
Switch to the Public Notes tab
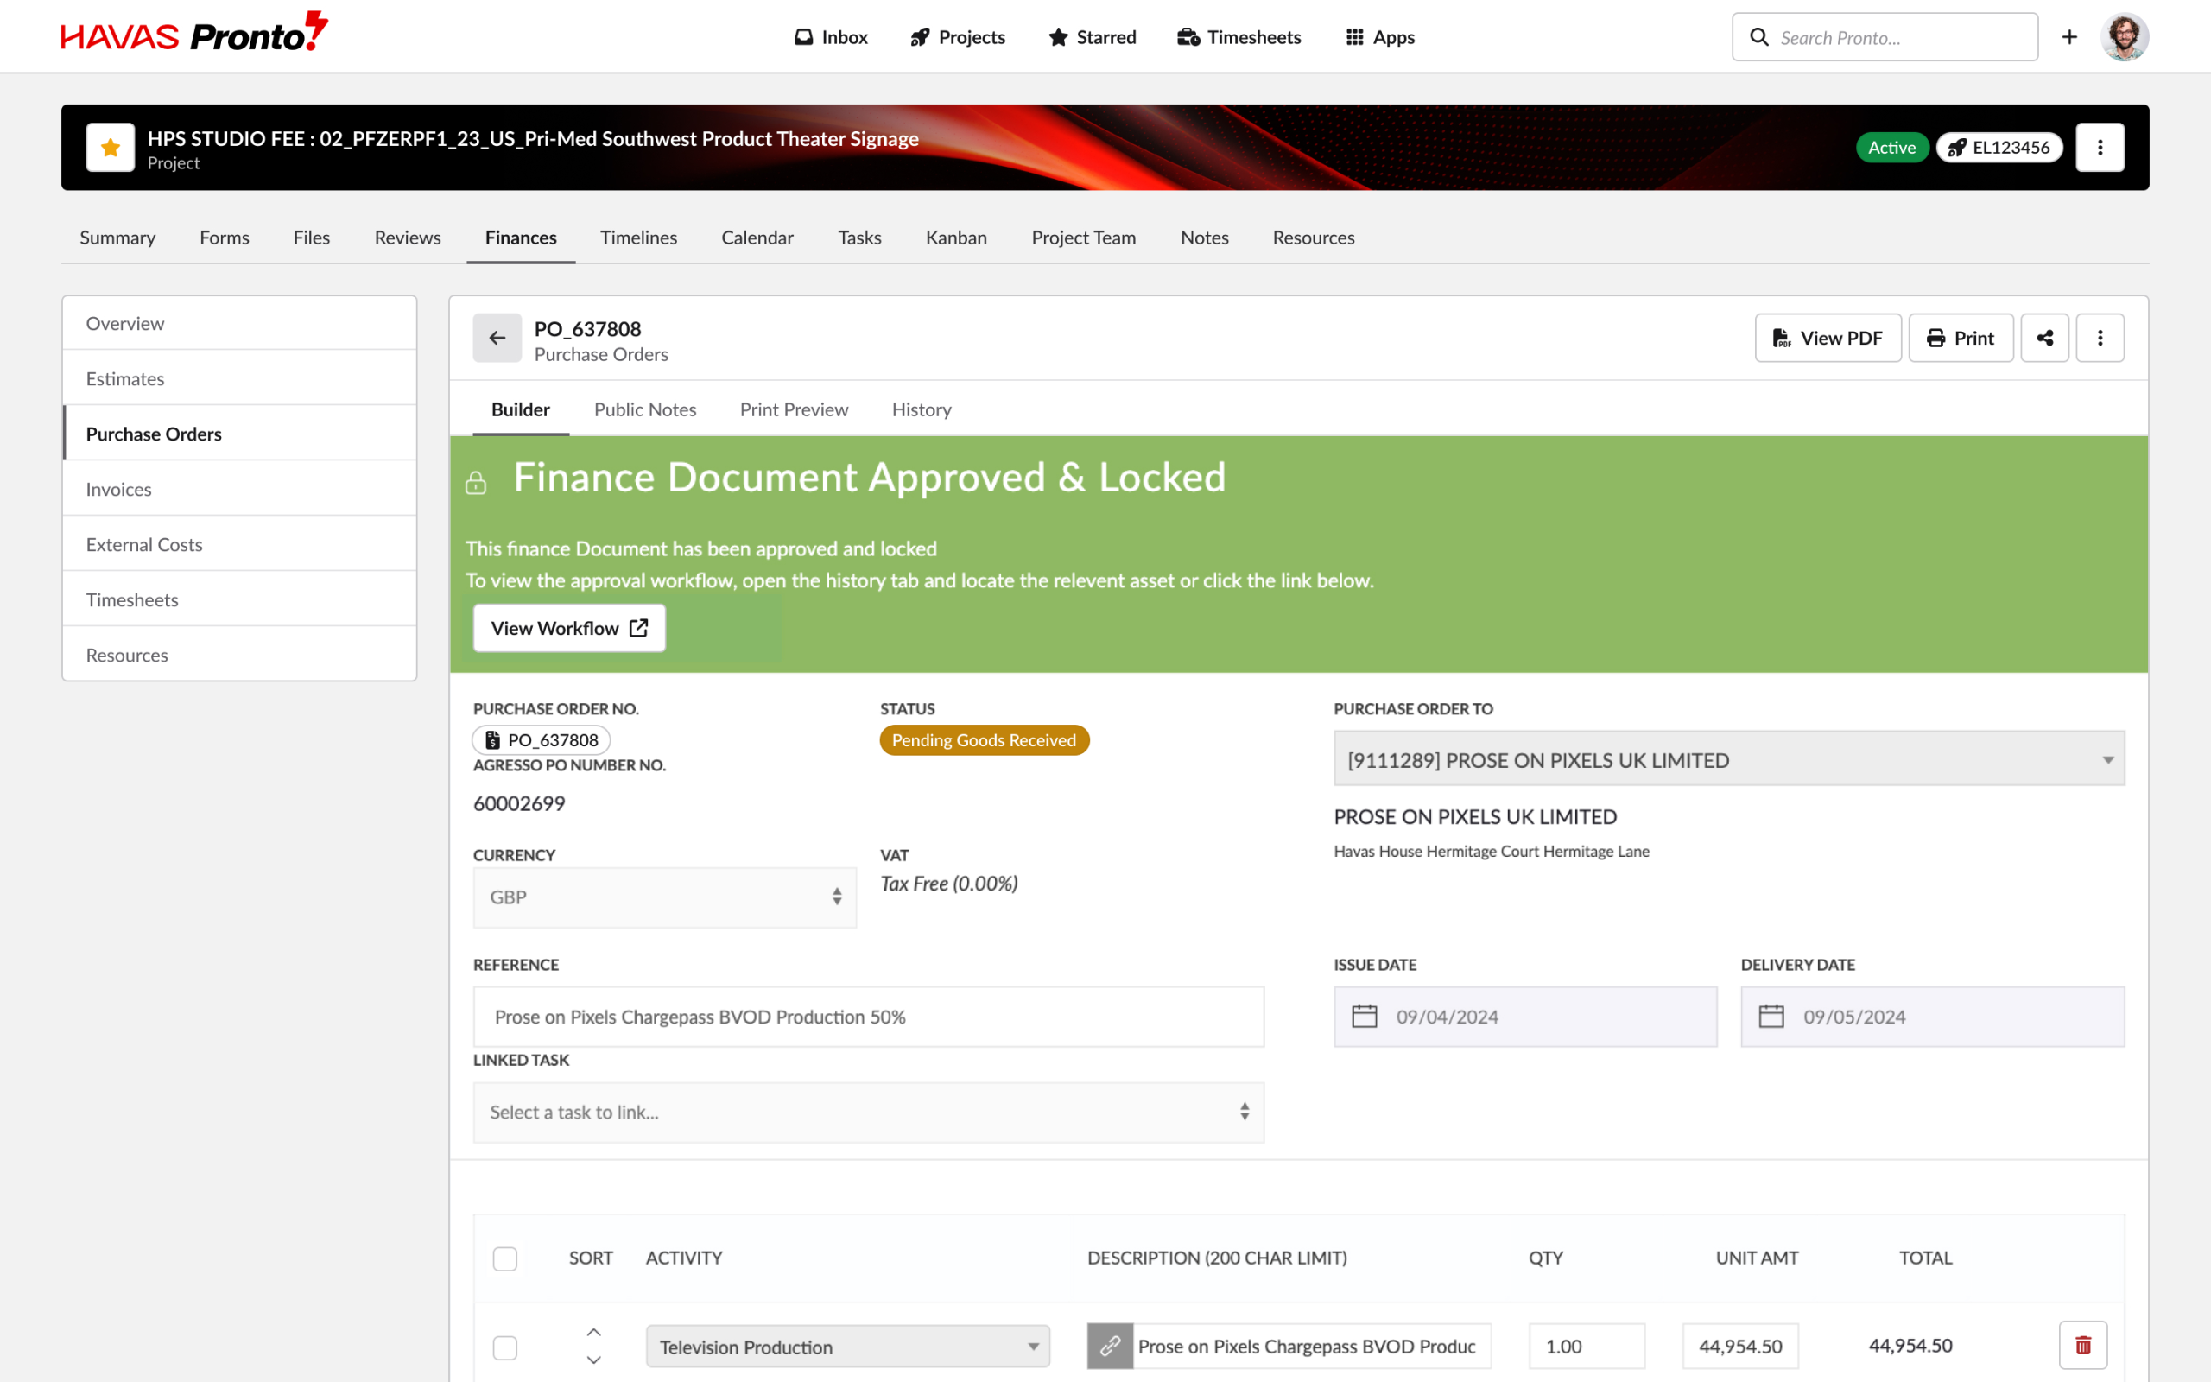click(x=645, y=409)
